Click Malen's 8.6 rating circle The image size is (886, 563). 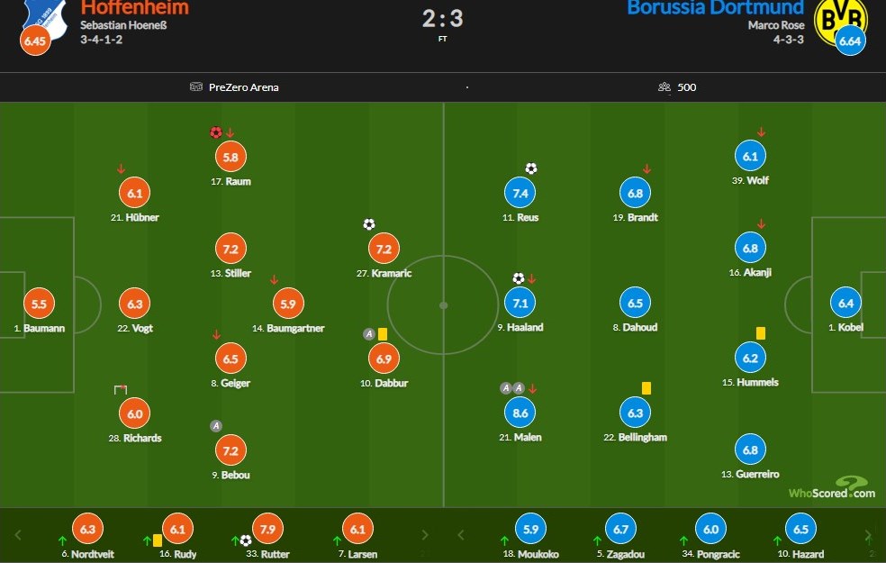coord(520,413)
